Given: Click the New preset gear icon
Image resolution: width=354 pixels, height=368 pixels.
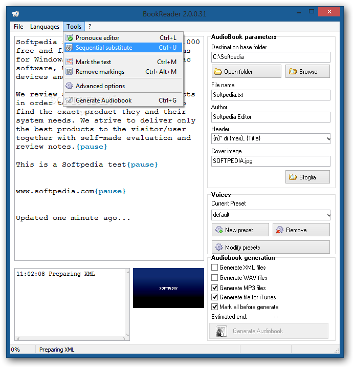Looking at the screenshot, I should [219, 230].
